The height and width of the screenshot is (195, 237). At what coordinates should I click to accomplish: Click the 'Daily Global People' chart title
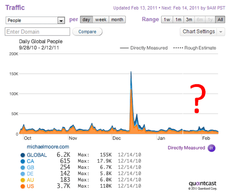[x=40, y=41]
